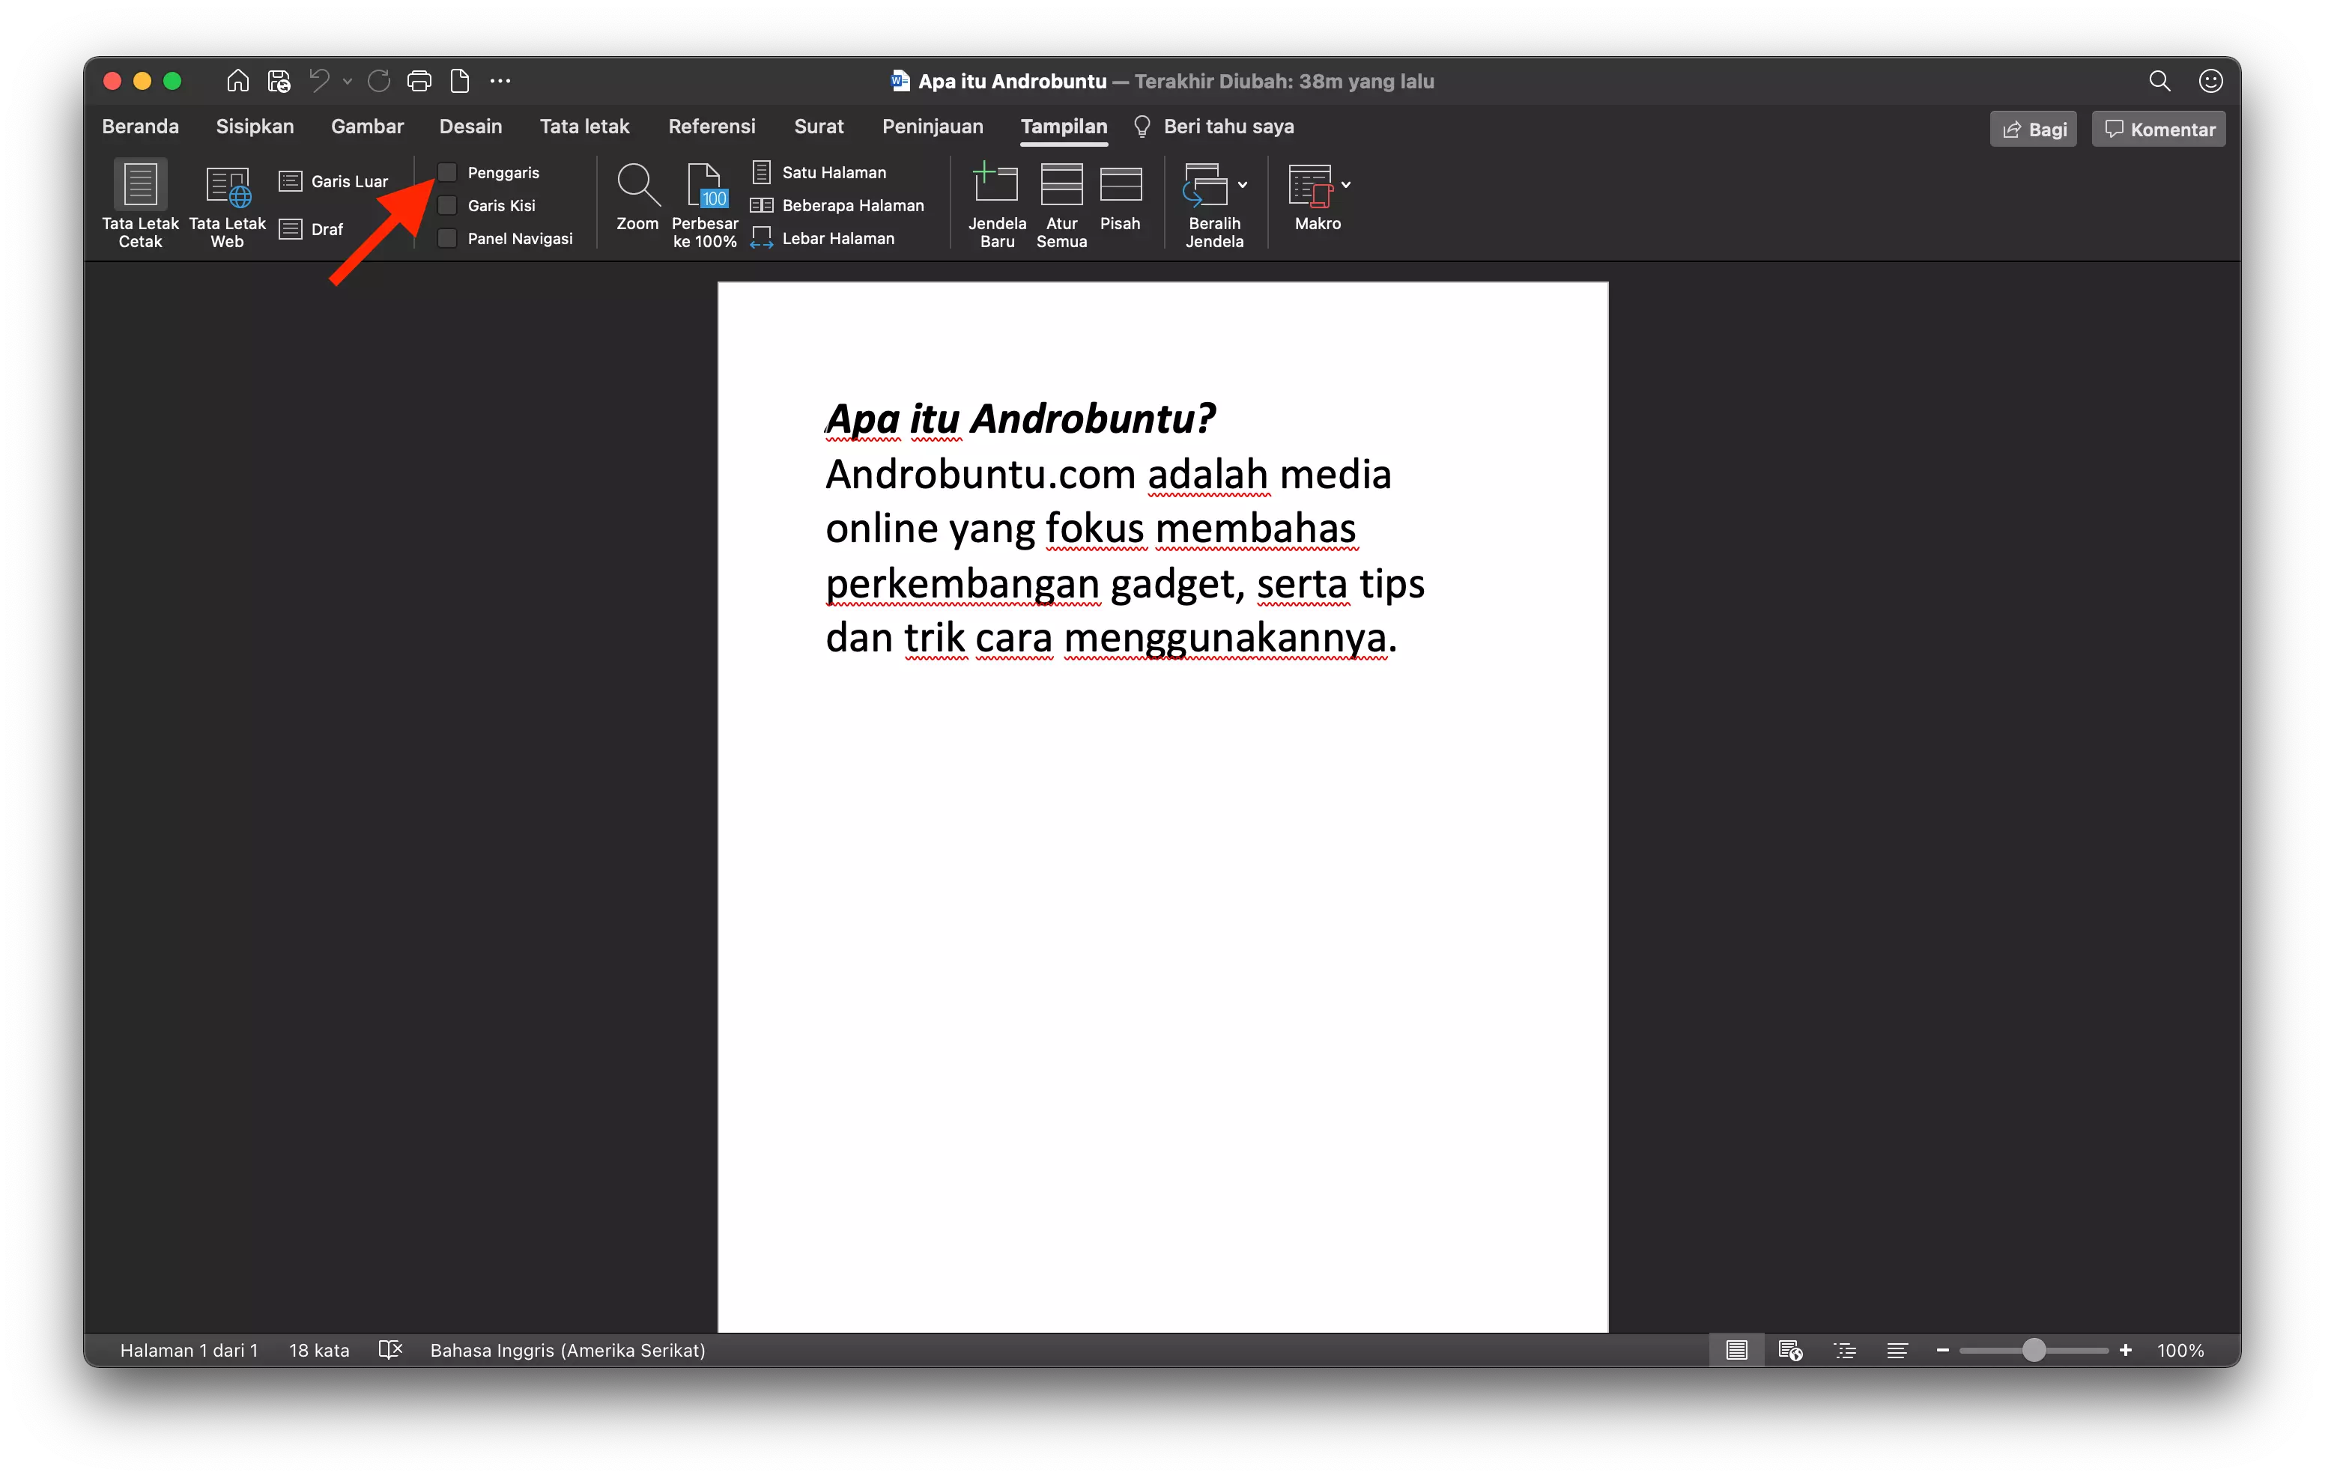
Task: Click the Bagi share button
Action: [x=2032, y=128]
